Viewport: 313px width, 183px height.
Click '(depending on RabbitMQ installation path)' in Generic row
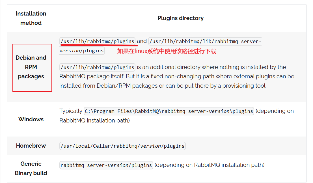click(210, 165)
